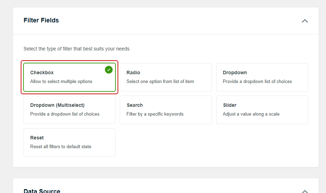
Task: Click the green checkmark on Checkbox card
Action: tap(109, 70)
